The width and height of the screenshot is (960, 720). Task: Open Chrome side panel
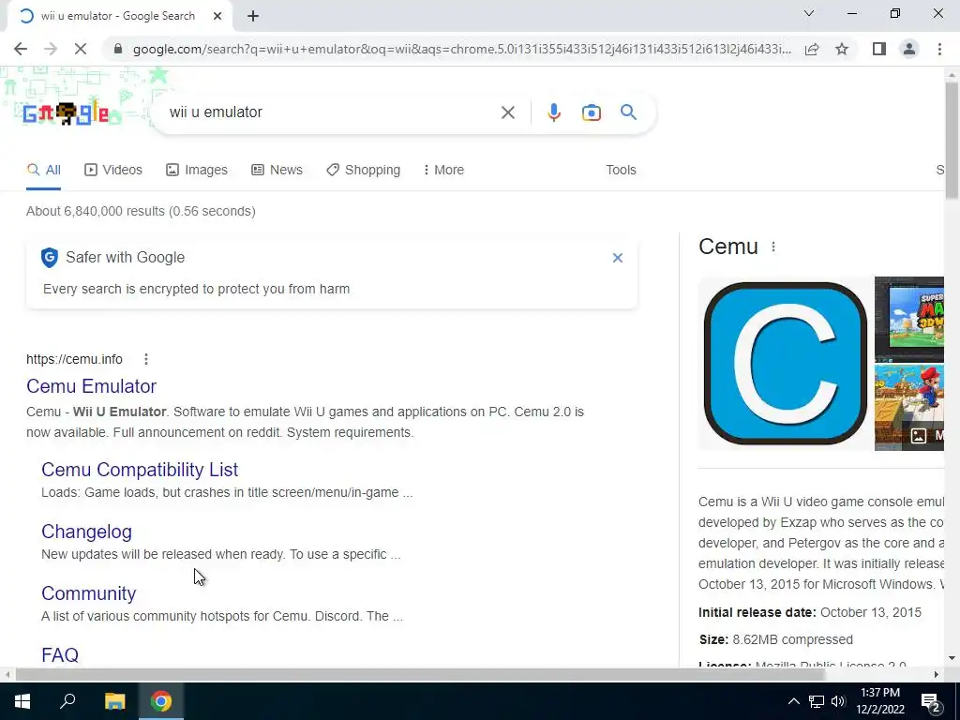click(879, 49)
